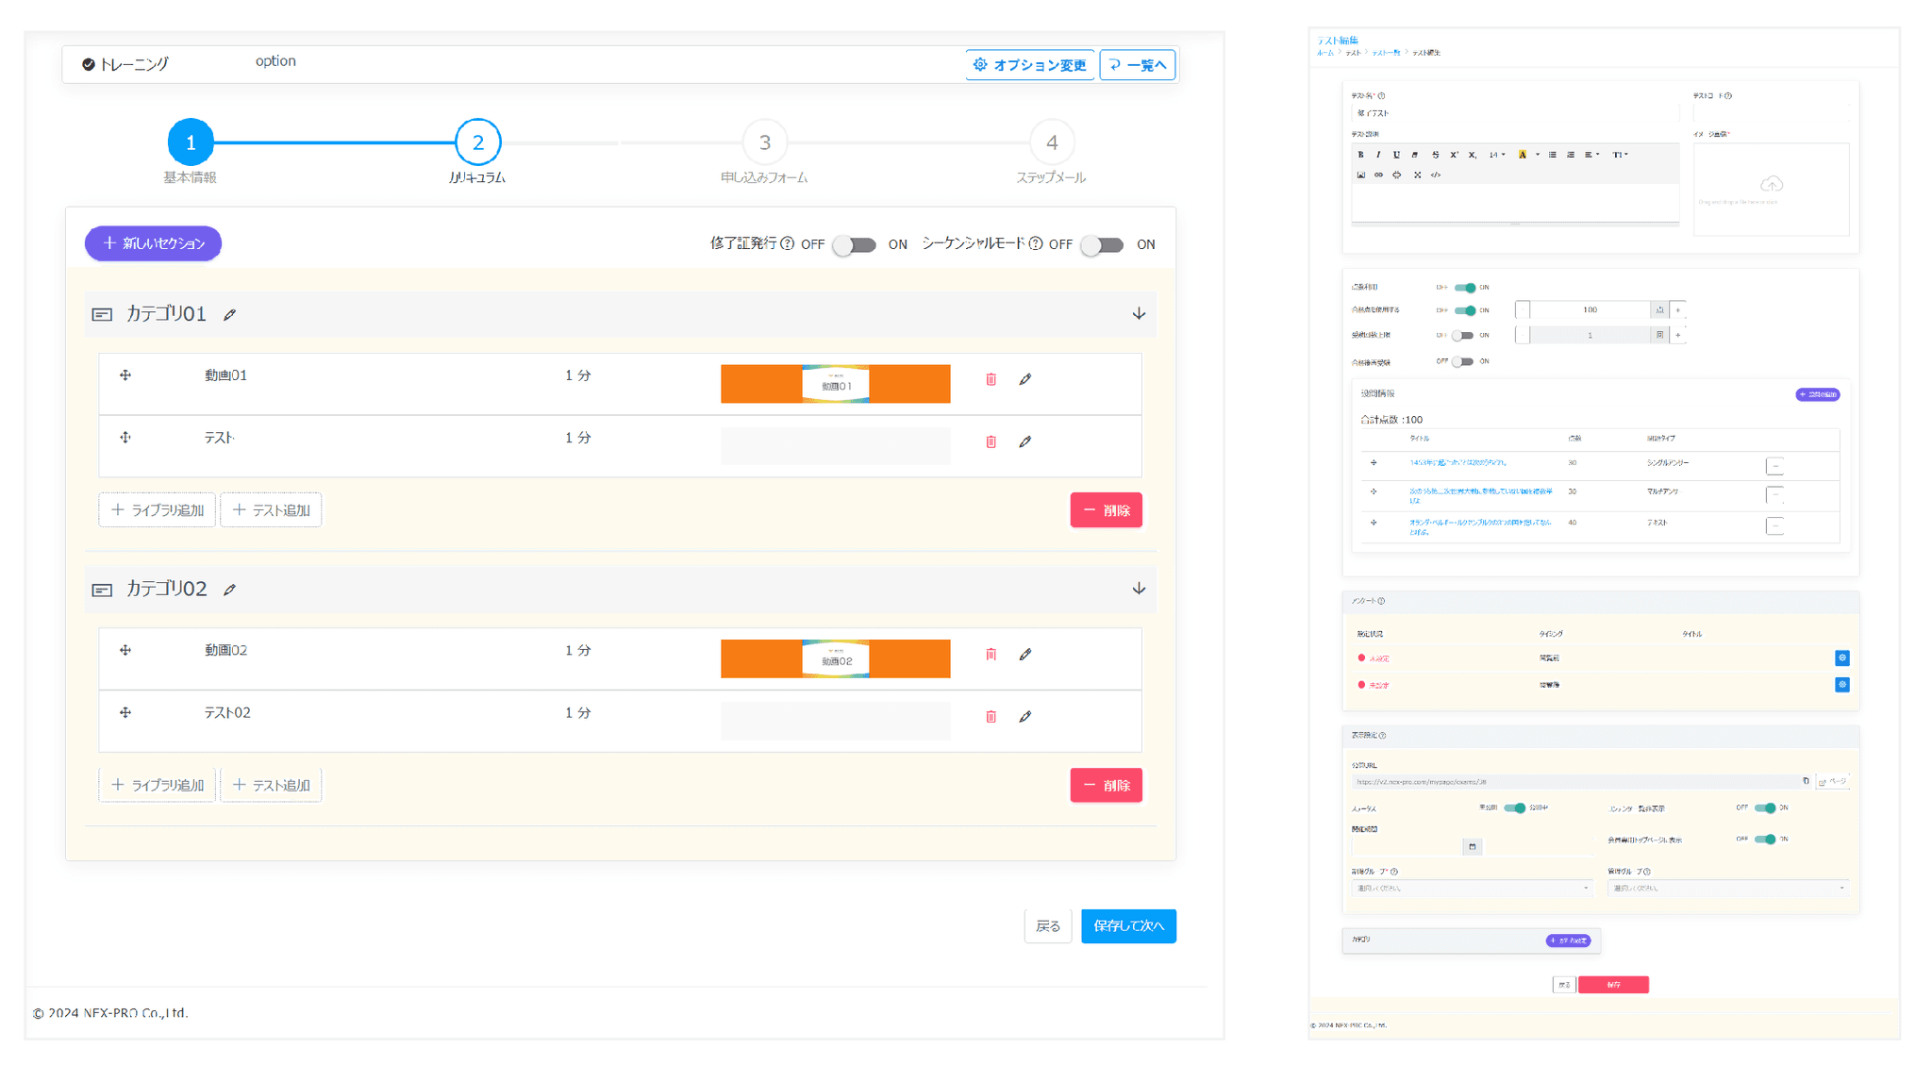
Task: Click 保存して次へ button
Action: (x=1128, y=925)
